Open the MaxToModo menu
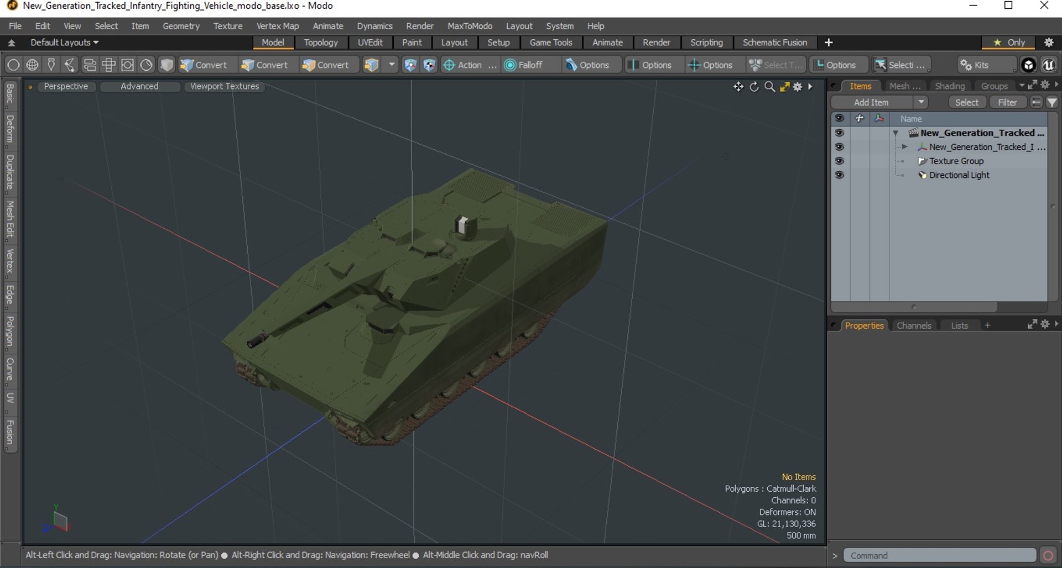This screenshot has width=1062, height=568. pos(470,26)
